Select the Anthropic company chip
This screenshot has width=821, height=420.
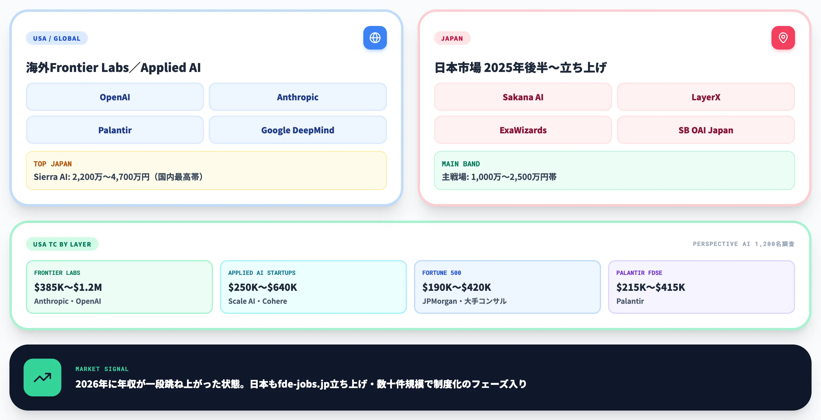click(x=297, y=97)
